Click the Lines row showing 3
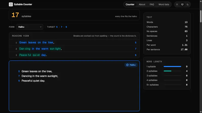The image size is (202, 113). click(x=167, y=40)
